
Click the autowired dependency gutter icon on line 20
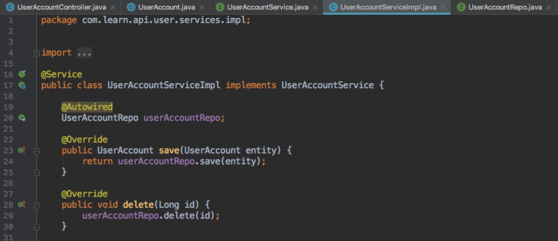(22, 118)
